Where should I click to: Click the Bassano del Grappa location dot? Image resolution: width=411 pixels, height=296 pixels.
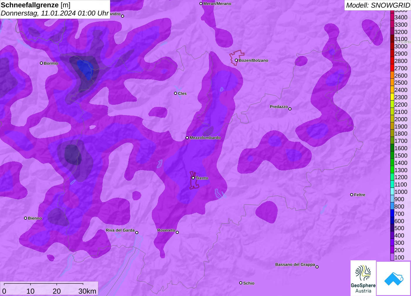point(317,267)
